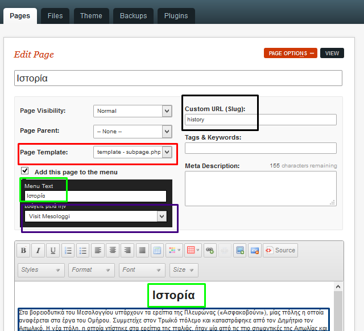Screen dimensions: 364x331
Task: Align text right
Action: click(x=127, y=250)
